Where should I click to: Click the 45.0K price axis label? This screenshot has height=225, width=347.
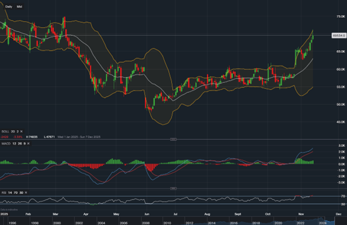(x=341, y=122)
